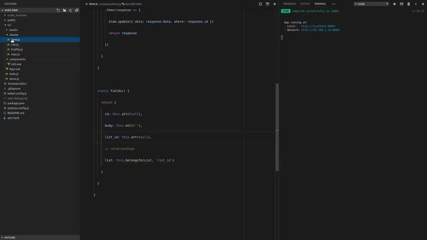Click the '// relationships' comment line
The height and width of the screenshot is (240, 427).
pos(119,149)
